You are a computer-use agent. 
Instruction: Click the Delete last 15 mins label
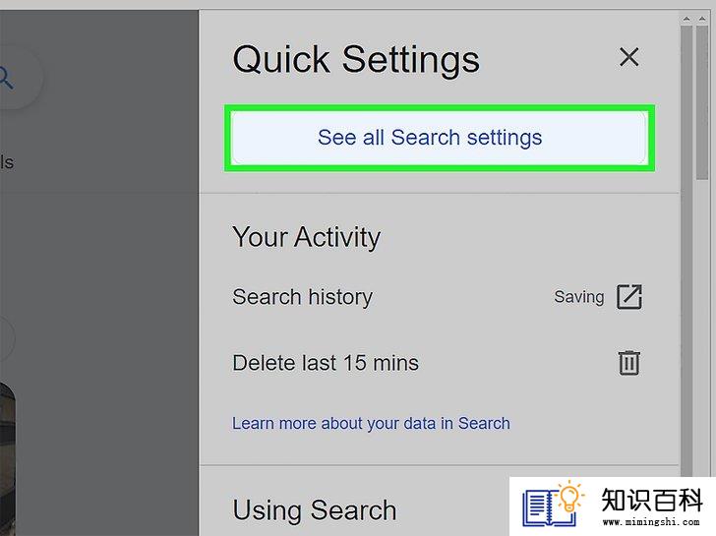point(326,364)
